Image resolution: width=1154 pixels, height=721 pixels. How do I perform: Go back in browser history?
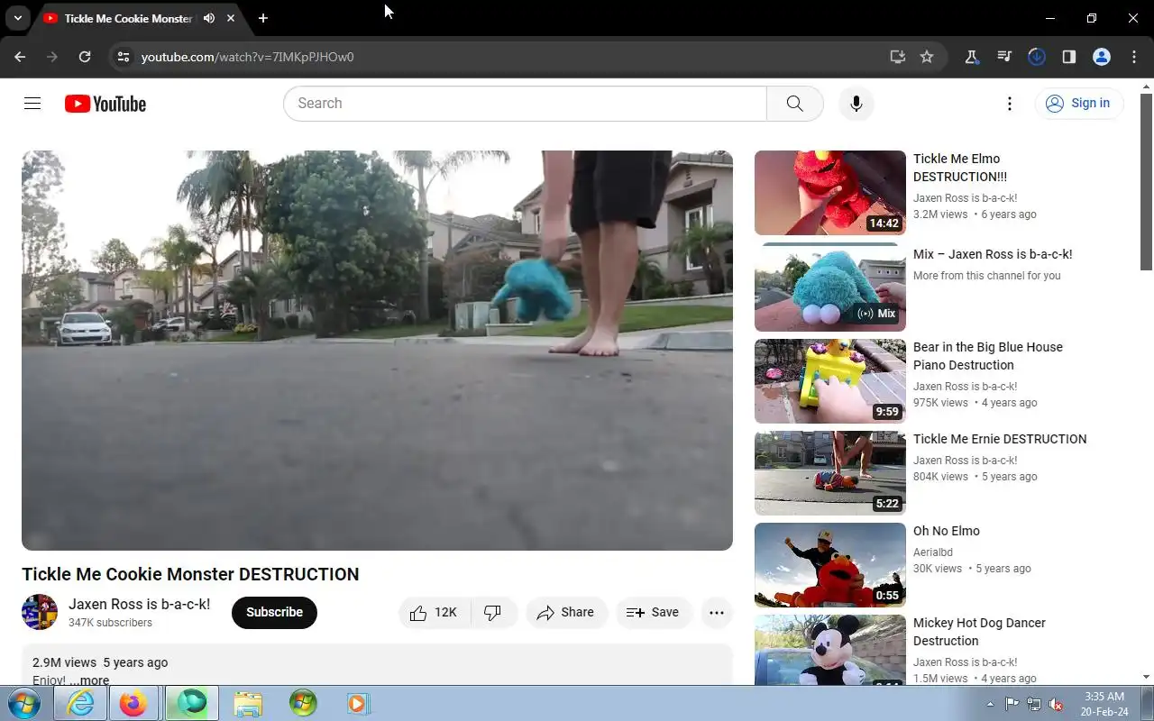point(20,57)
